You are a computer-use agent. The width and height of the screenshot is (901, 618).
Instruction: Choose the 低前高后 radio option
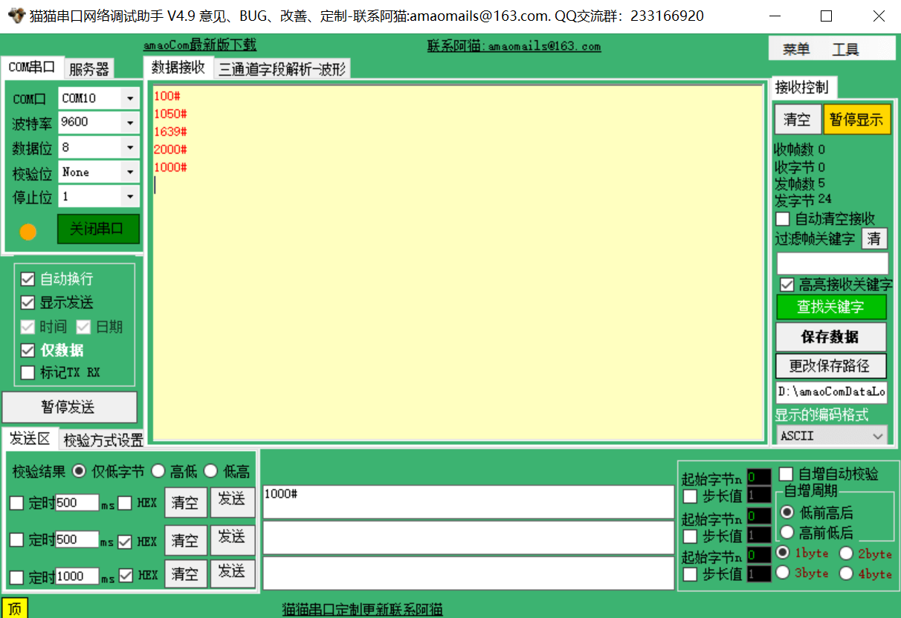click(787, 513)
